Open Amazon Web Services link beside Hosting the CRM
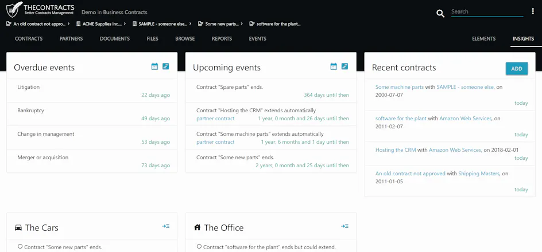Screen dimensions: 542x252 pyautogui.click(x=455, y=150)
